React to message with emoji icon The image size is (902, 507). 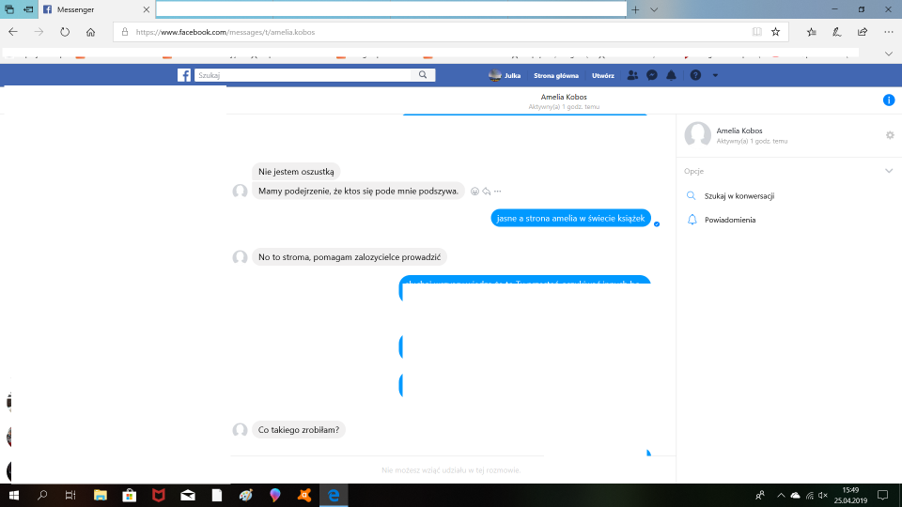coord(474,192)
